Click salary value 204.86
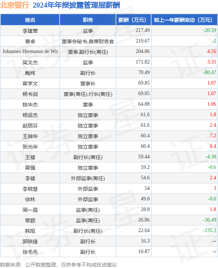 click(142, 51)
